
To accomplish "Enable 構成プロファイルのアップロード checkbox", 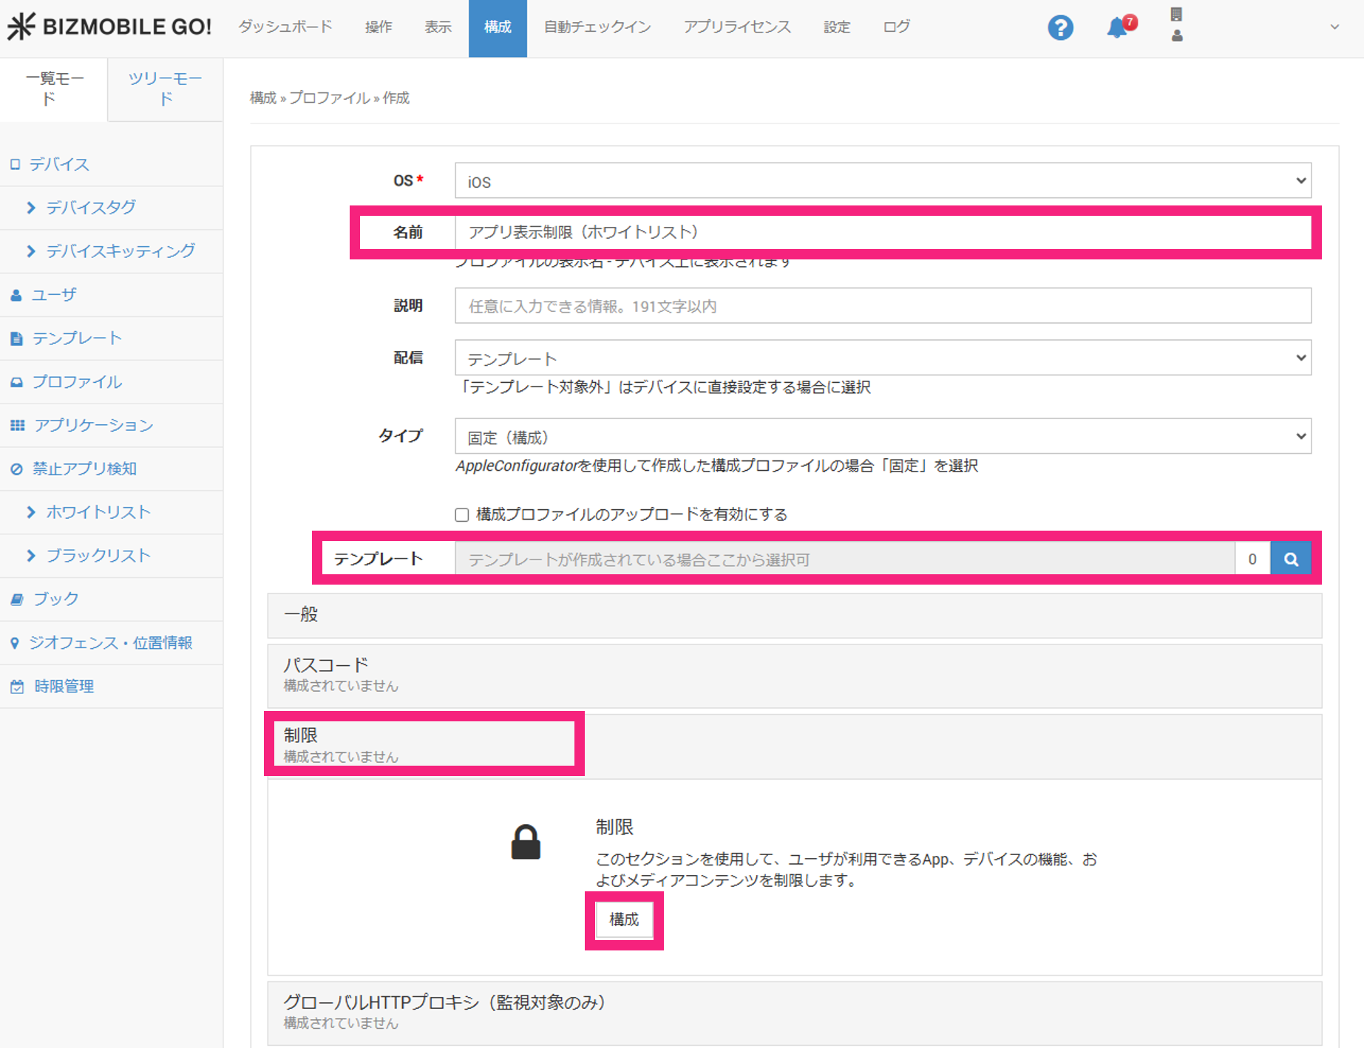I will tap(462, 514).
